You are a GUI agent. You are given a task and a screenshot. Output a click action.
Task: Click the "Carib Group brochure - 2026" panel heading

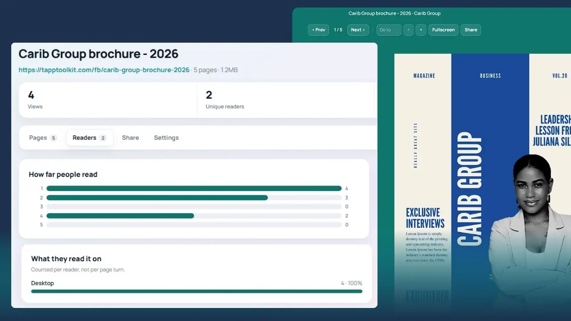click(x=99, y=54)
